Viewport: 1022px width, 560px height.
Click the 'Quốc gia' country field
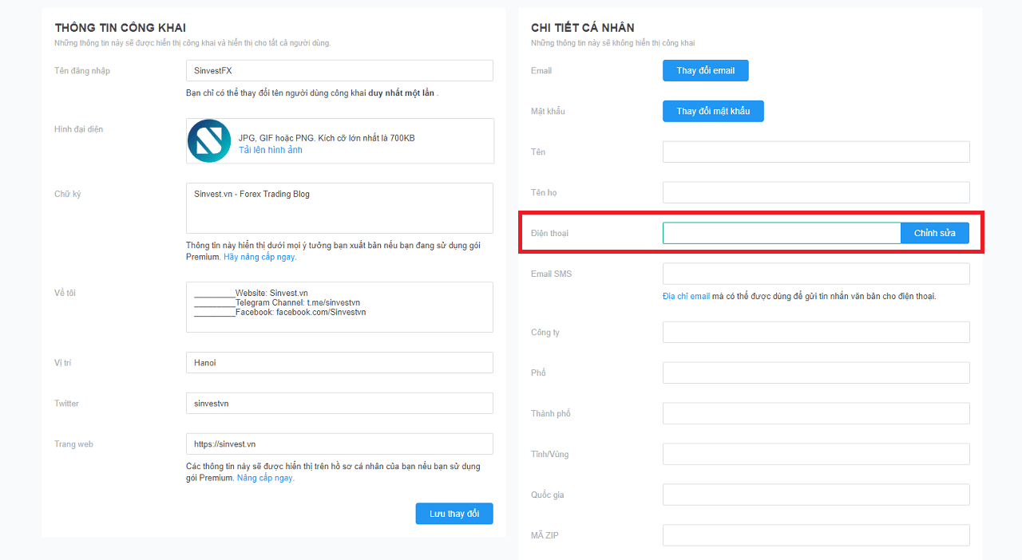coord(816,495)
